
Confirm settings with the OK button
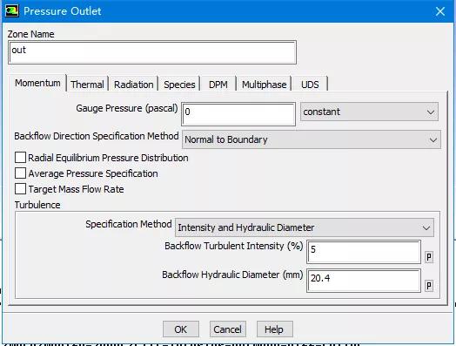[181, 329]
